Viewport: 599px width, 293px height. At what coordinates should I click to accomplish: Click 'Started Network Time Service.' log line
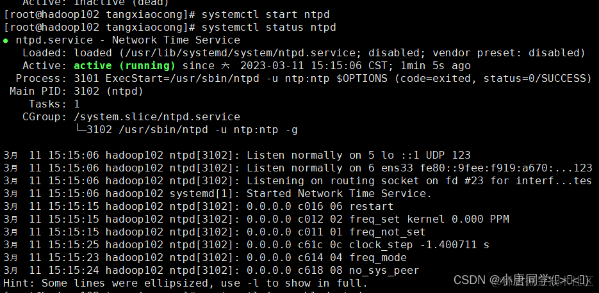[217, 194]
